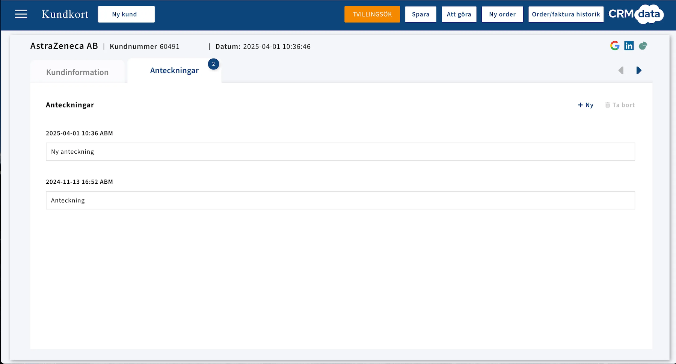Screen dimensions: 676x364
Task: Run the TVILLINGSÖK search
Action: (x=372, y=14)
